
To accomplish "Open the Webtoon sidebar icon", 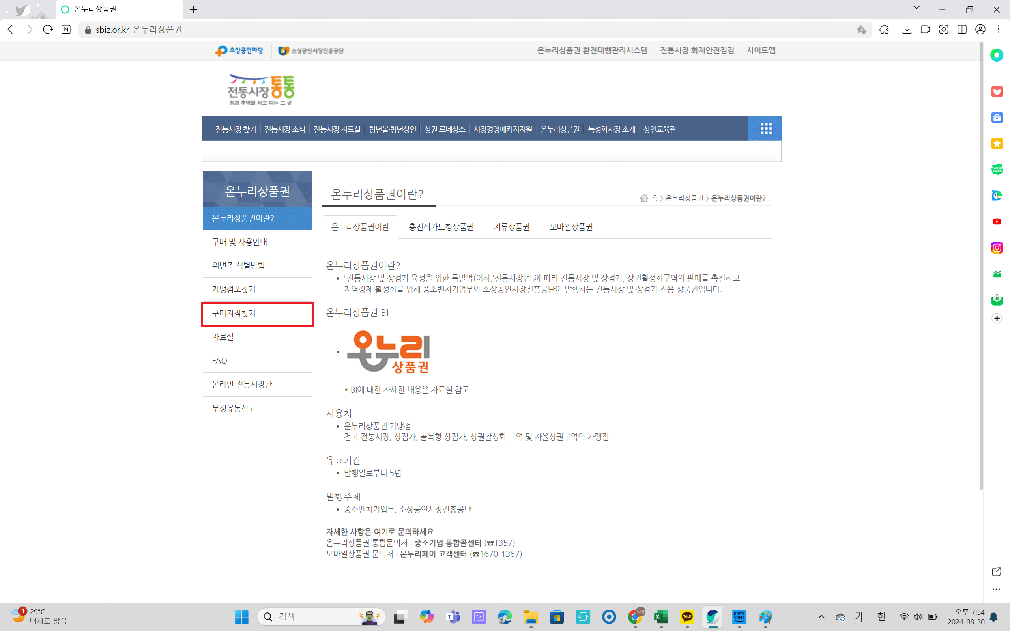I will tap(997, 170).
